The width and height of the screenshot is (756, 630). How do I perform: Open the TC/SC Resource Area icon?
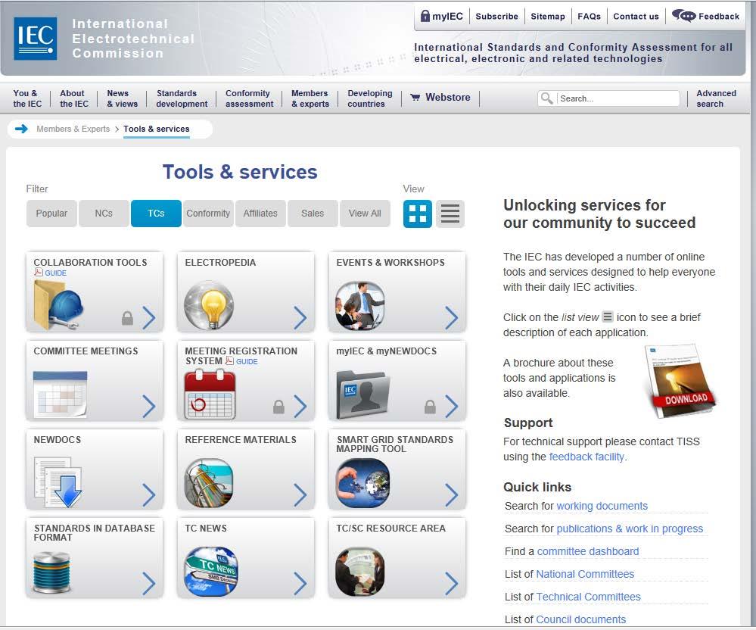[360, 572]
